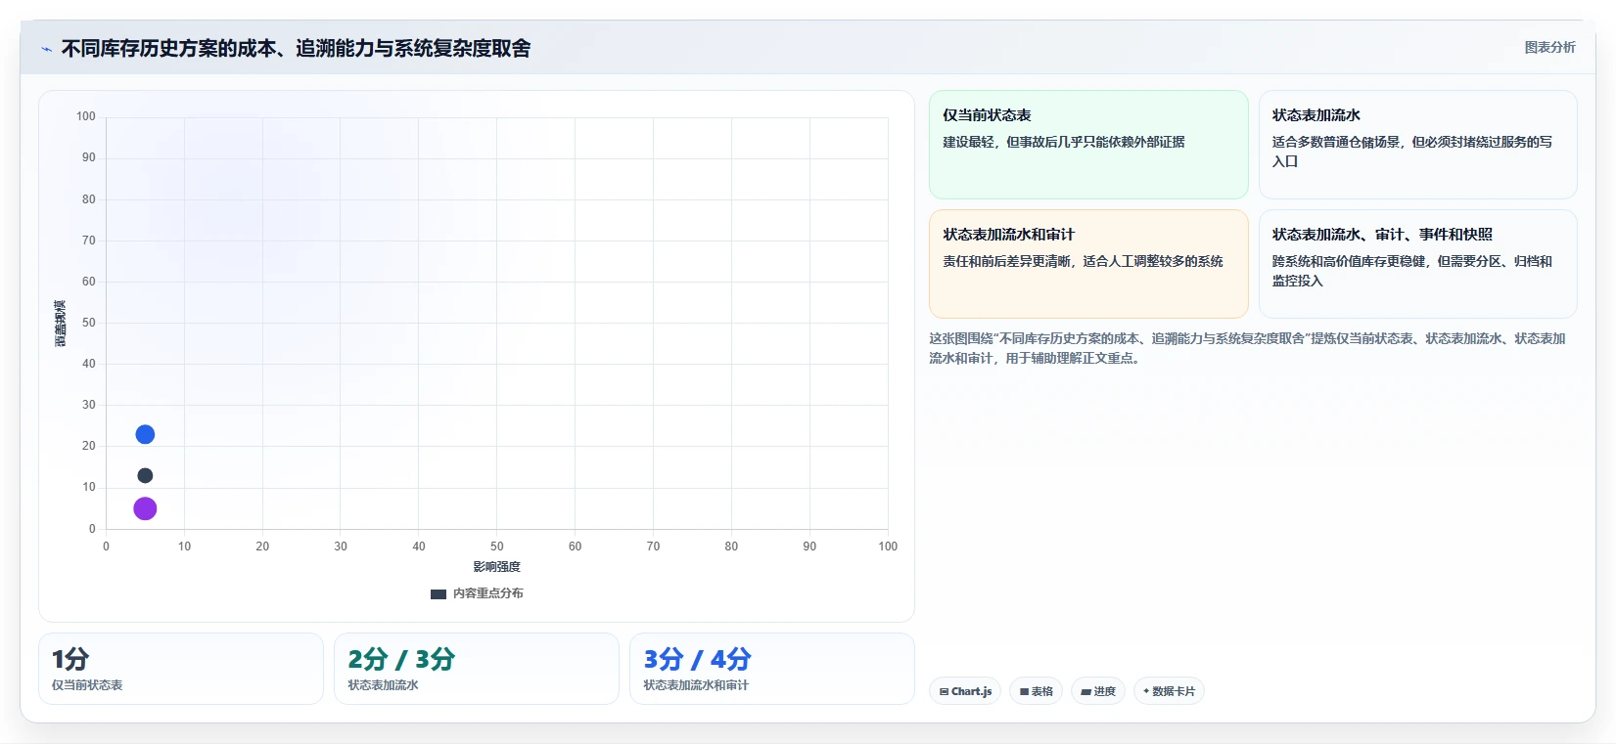Viewport: 1616px width, 744px height.
Task: Click the icon inside Chart.js tag
Action: (944, 691)
